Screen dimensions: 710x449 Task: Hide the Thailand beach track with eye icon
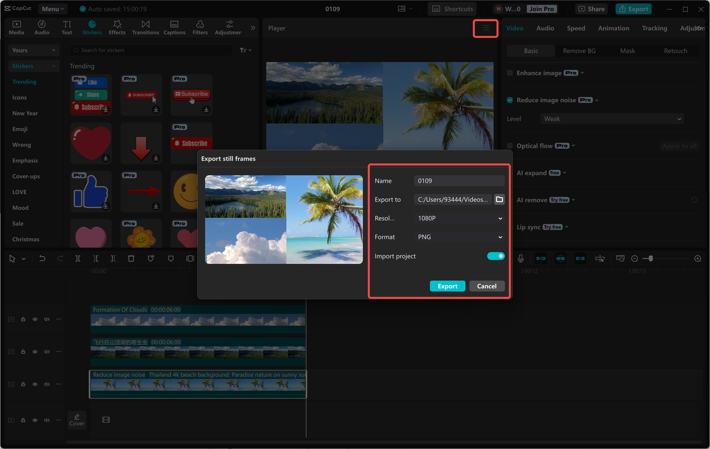(x=35, y=384)
